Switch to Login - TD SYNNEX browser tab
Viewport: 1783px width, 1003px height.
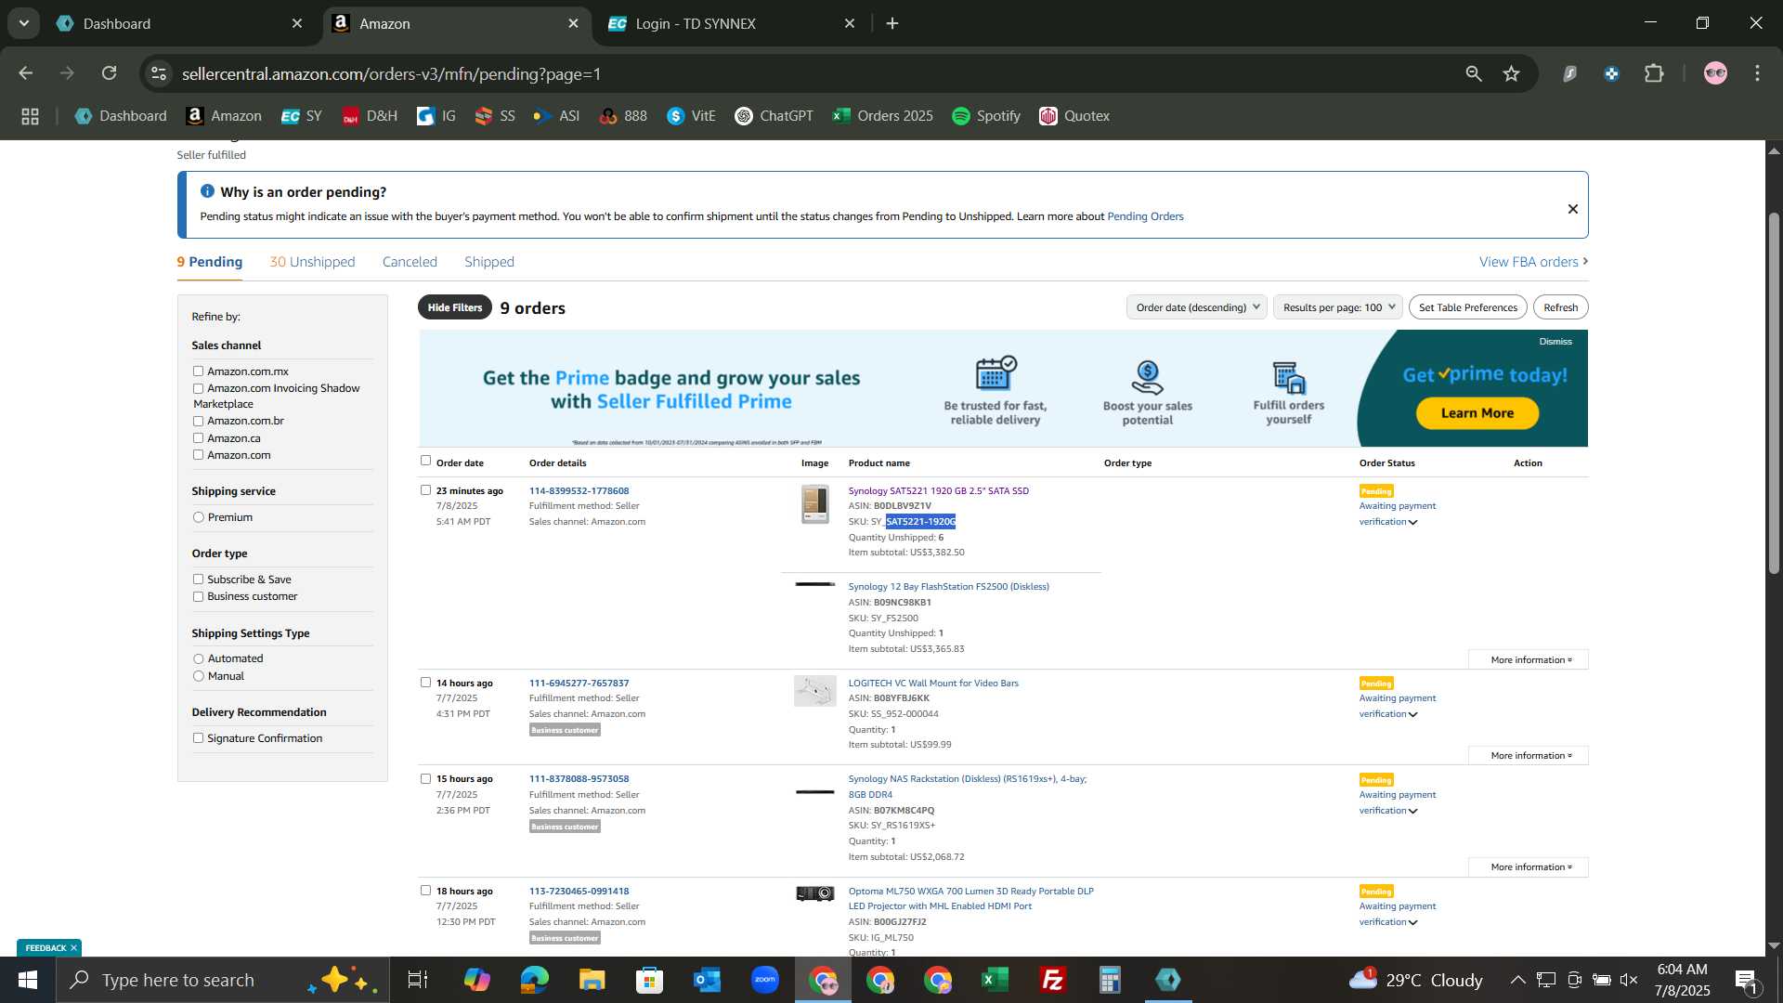pyautogui.click(x=731, y=23)
